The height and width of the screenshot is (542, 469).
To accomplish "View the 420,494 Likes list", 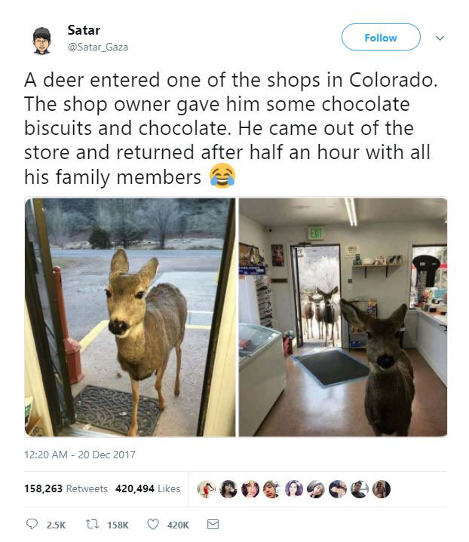I will (148, 488).
